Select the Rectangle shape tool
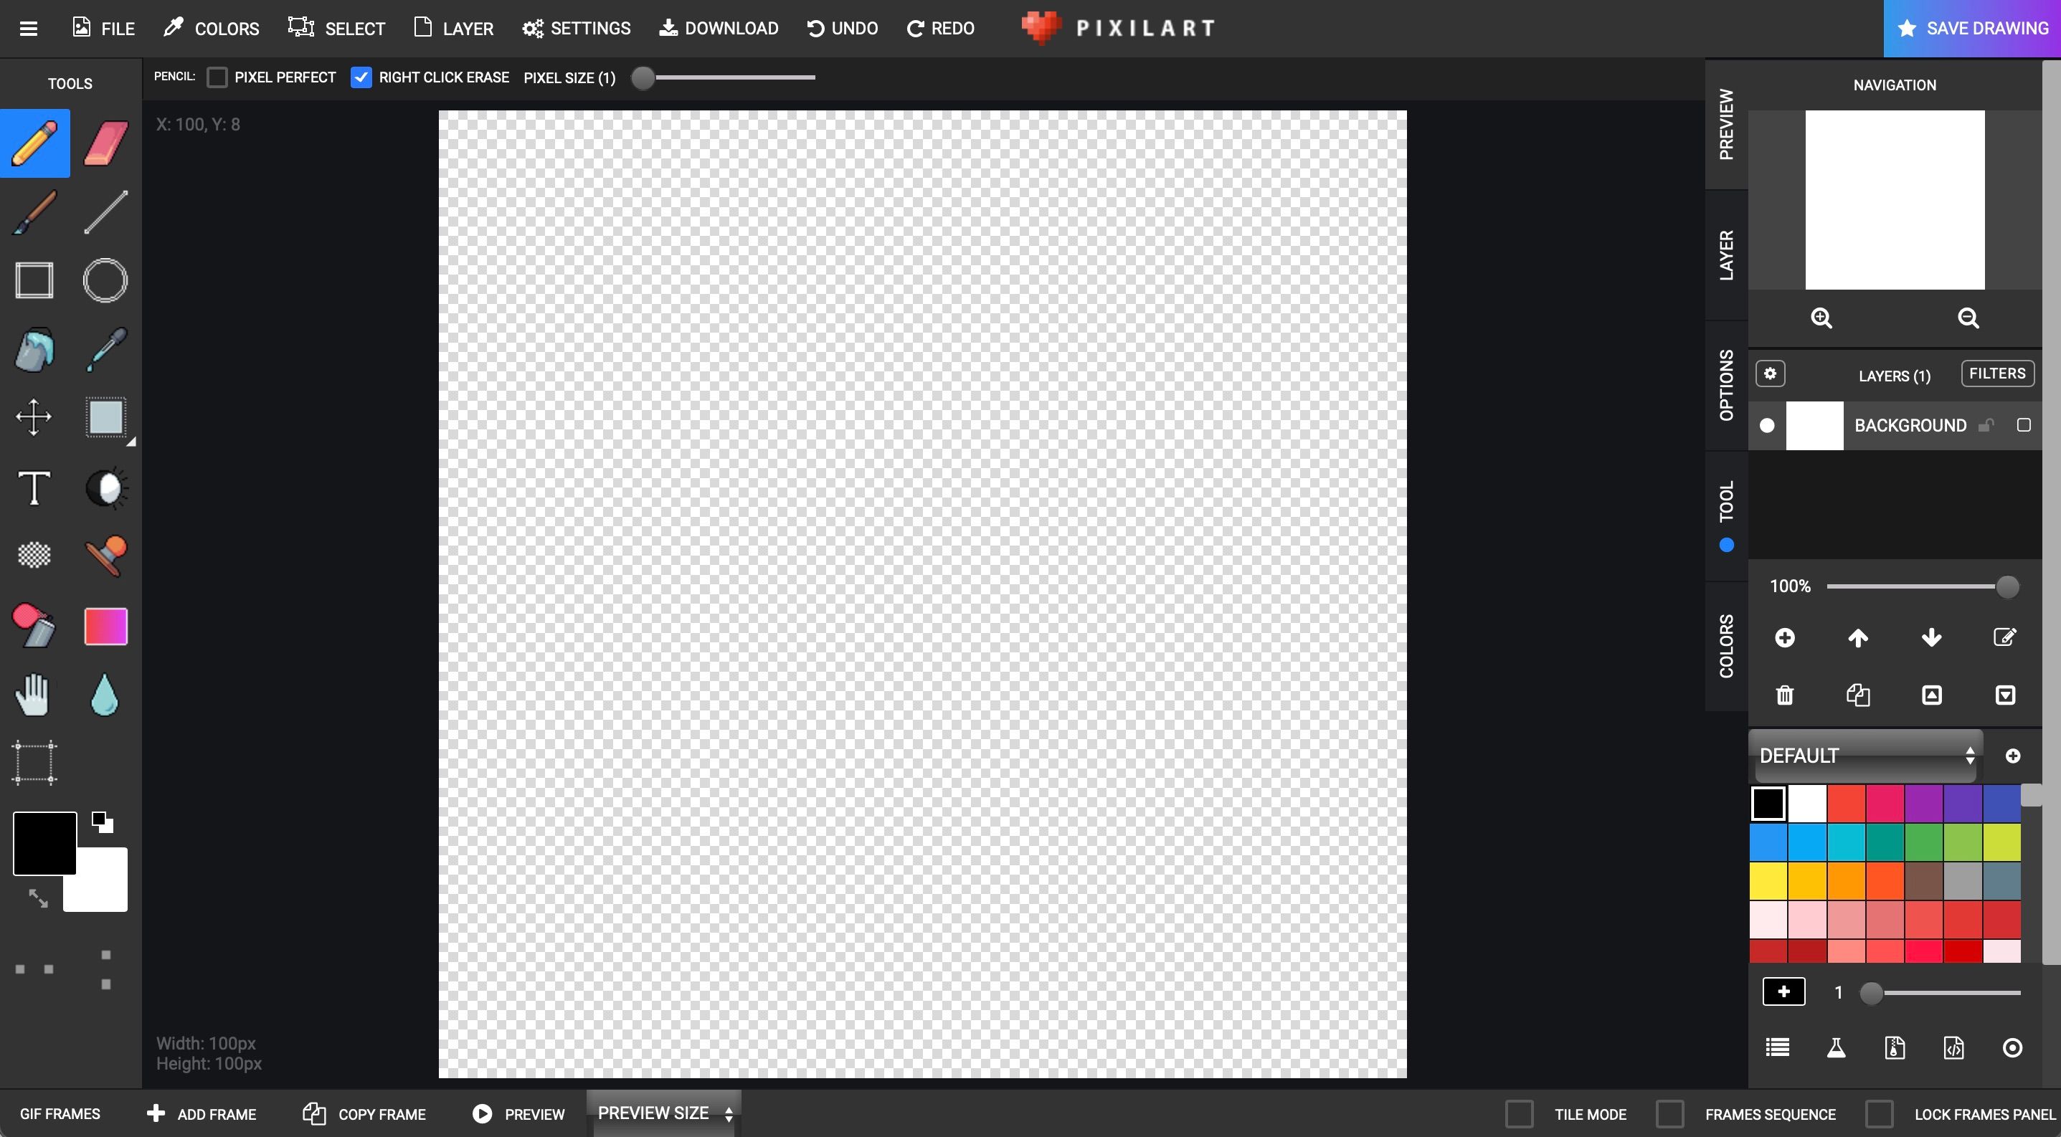2061x1137 pixels. point(35,280)
